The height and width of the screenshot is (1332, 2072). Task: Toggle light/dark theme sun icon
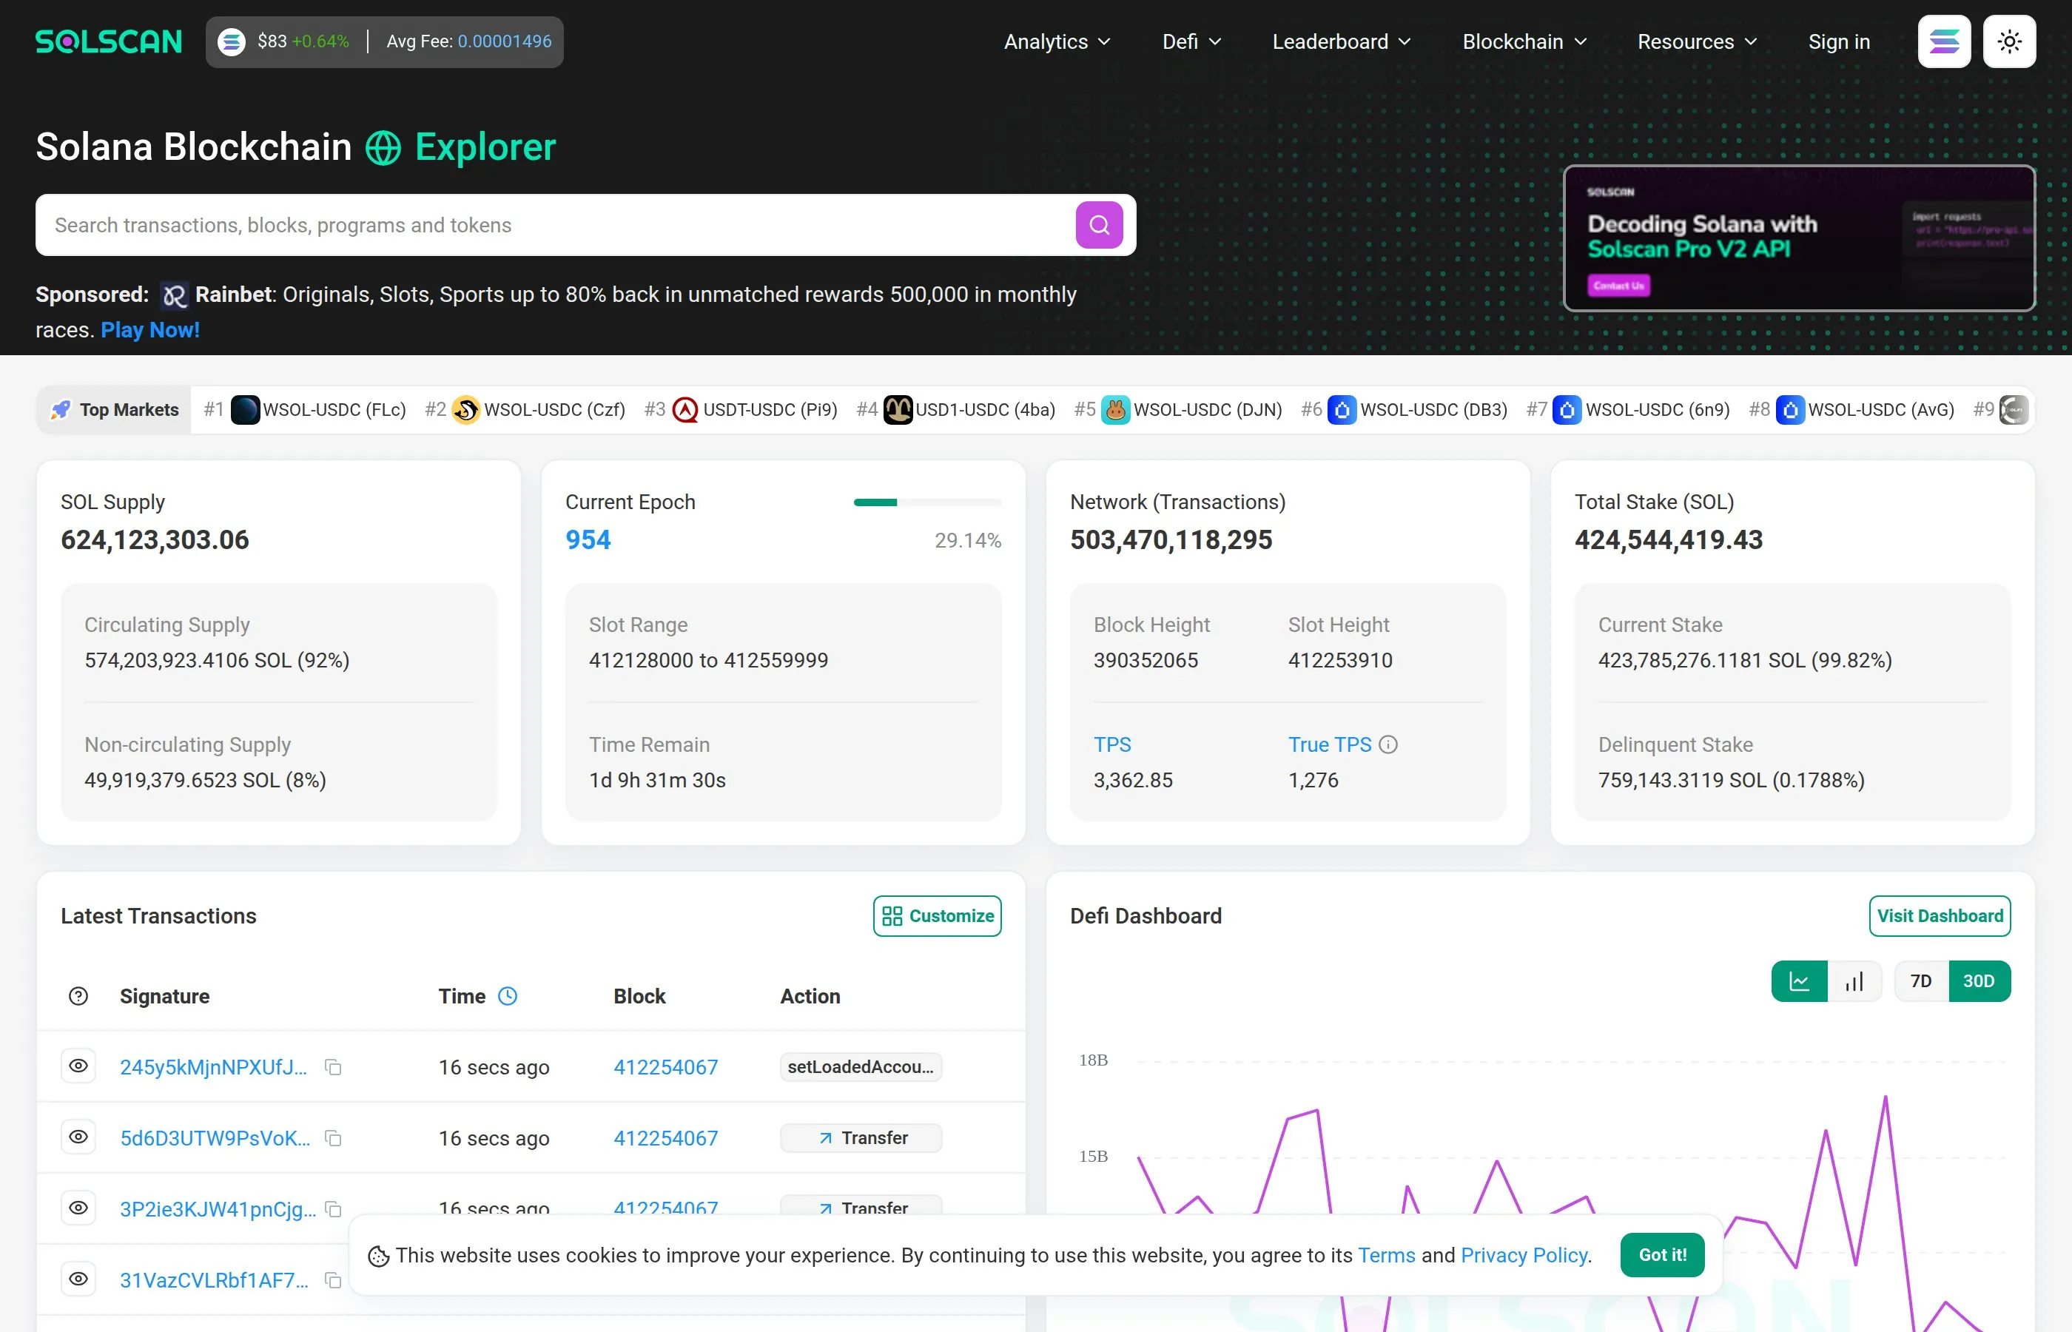pyautogui.click(x=2010, y=41)
